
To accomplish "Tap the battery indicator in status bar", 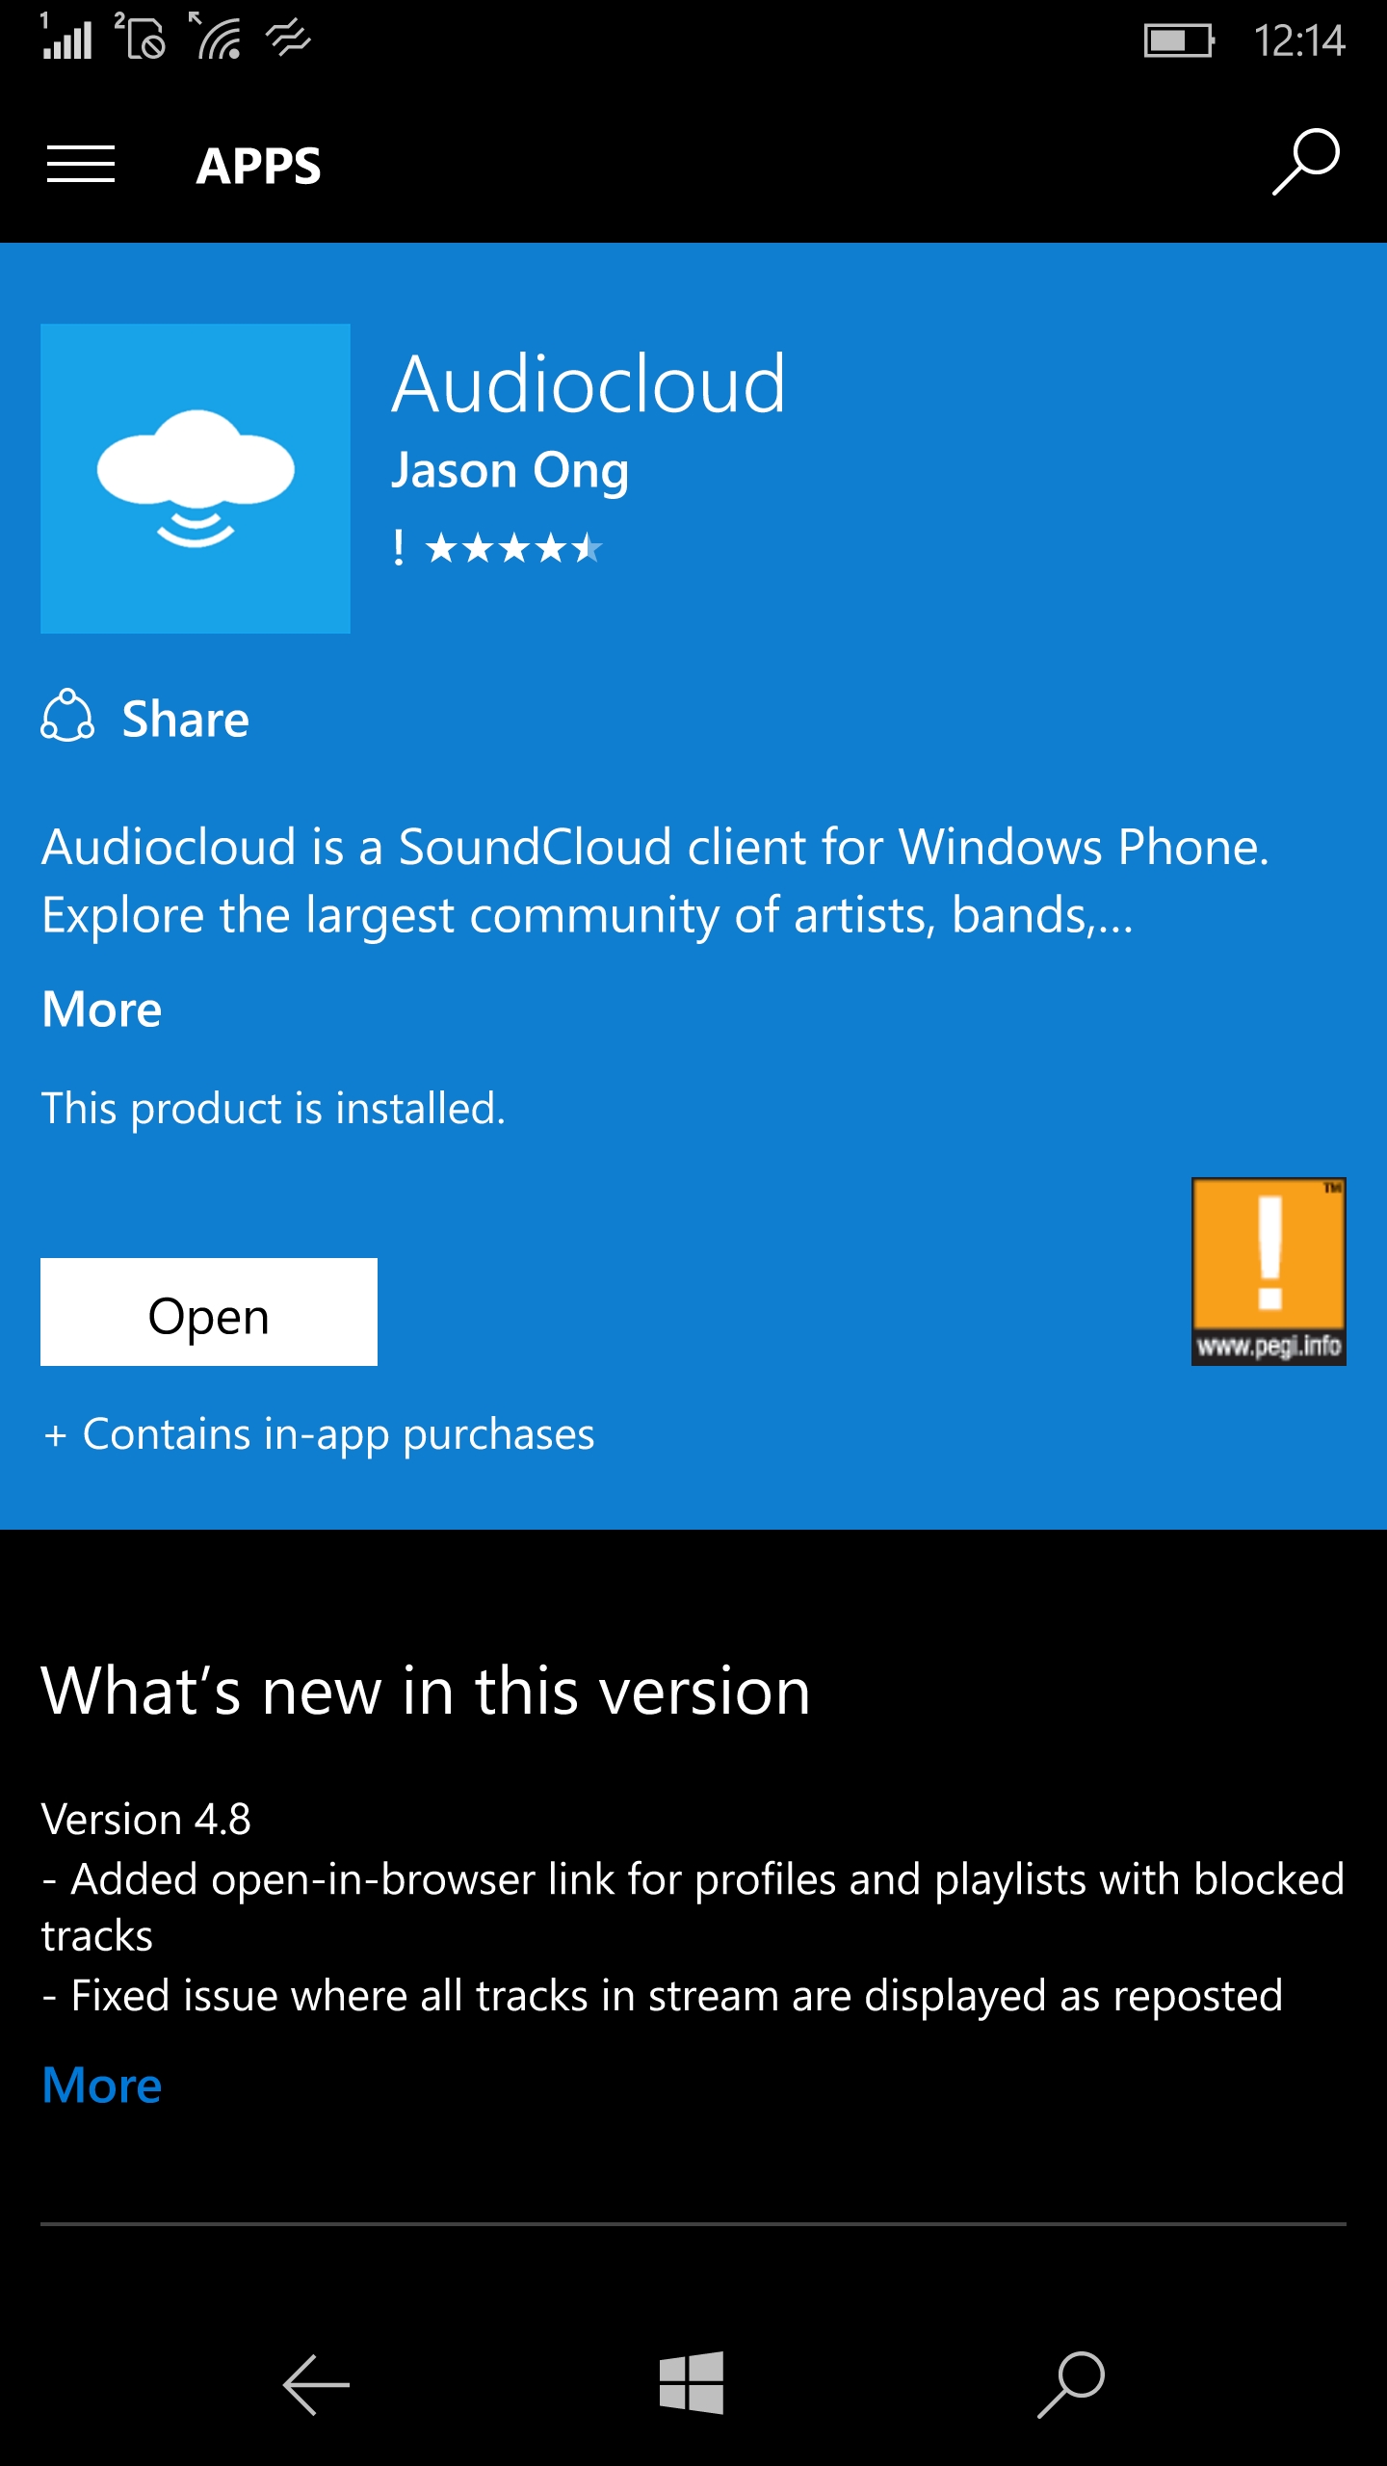I will click(x=1179, y=40).
